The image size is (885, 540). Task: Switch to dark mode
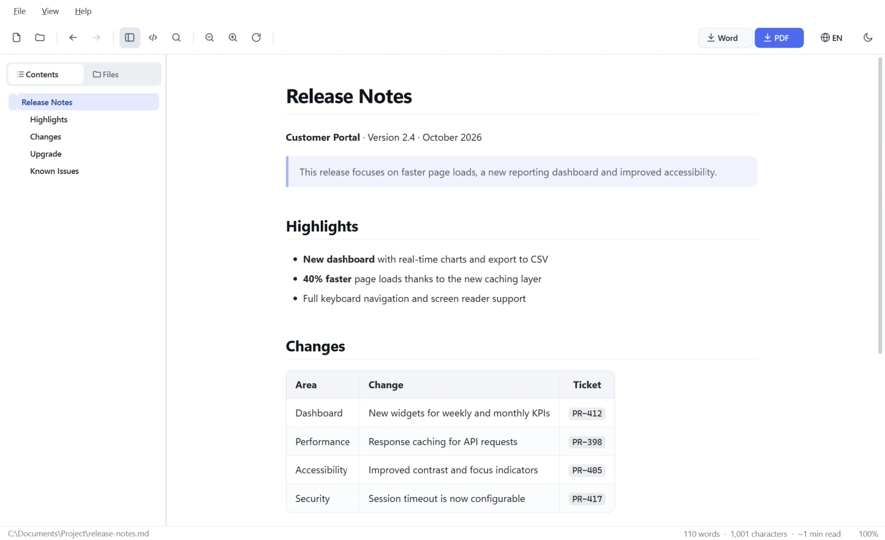[x=868, y=38]
